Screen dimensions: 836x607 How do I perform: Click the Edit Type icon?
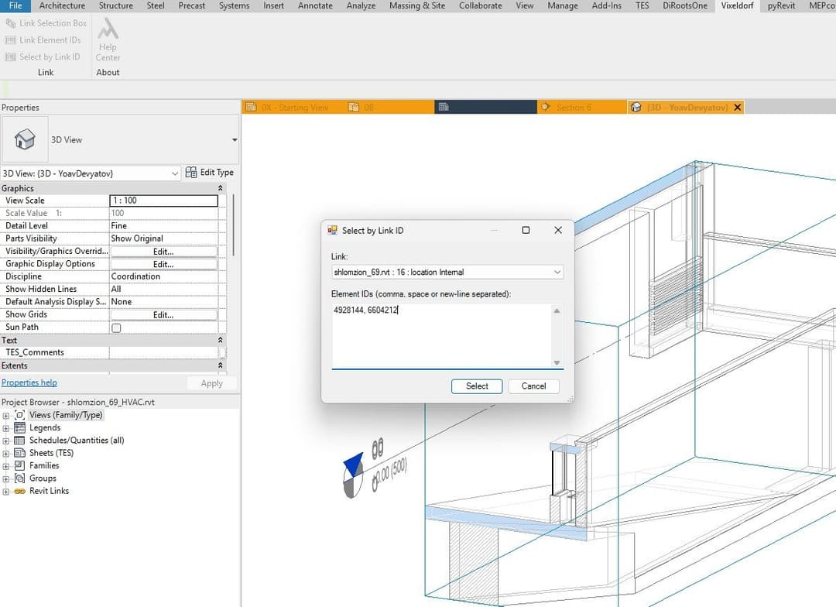coord(191,173)
